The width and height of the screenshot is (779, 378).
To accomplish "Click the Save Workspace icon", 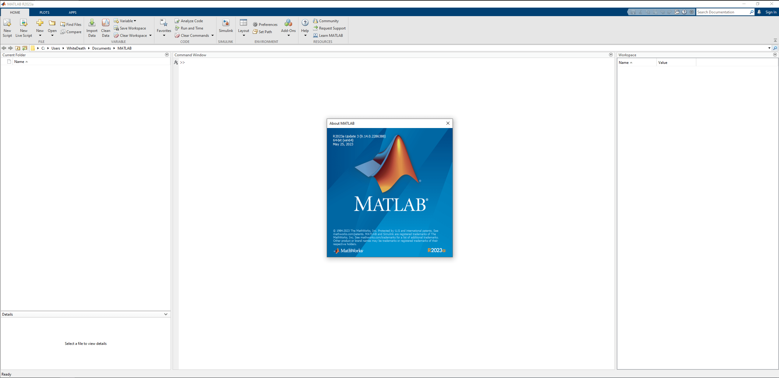I will pyautogui.click(x=115, y=28).
